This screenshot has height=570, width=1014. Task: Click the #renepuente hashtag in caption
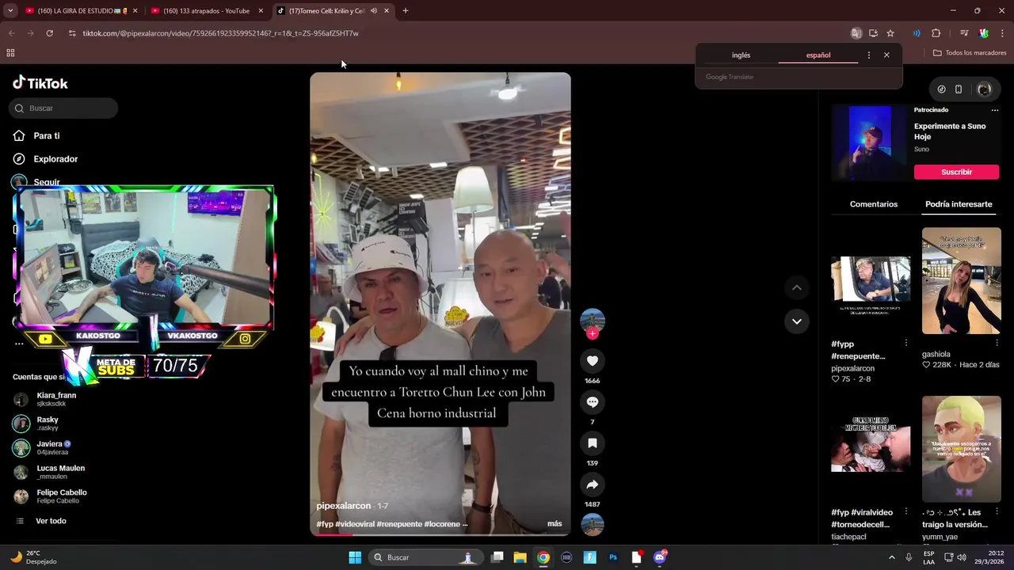398,524
